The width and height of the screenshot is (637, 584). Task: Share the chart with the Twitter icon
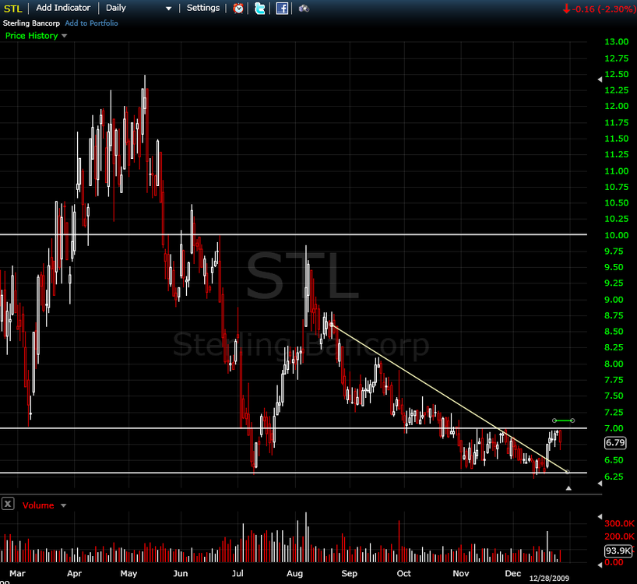pos(259,8)
